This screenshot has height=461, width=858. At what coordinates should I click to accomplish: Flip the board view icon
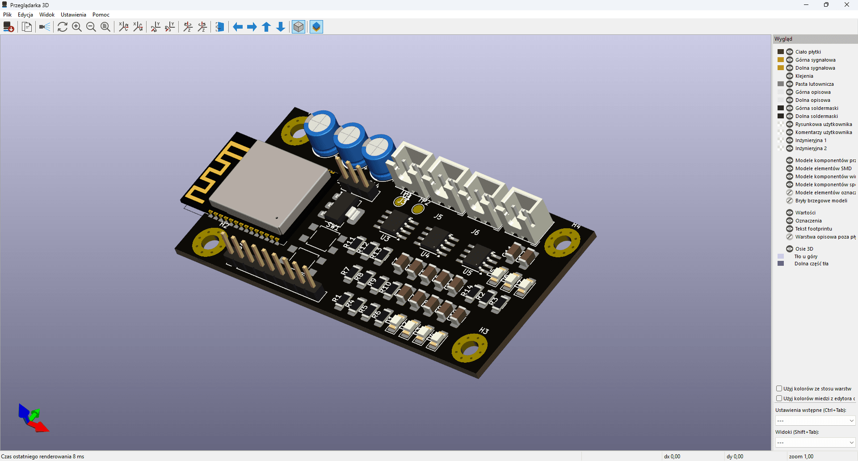click(x=219, y=27)
